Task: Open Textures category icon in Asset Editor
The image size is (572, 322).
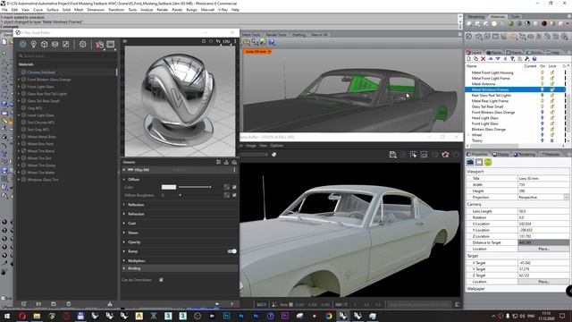Action: [65, 44]
